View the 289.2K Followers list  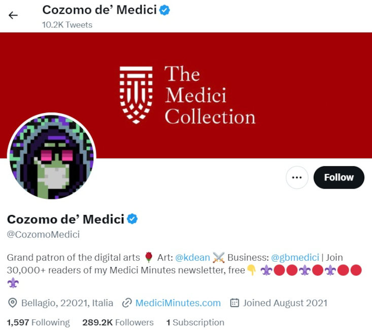[118, 322]
